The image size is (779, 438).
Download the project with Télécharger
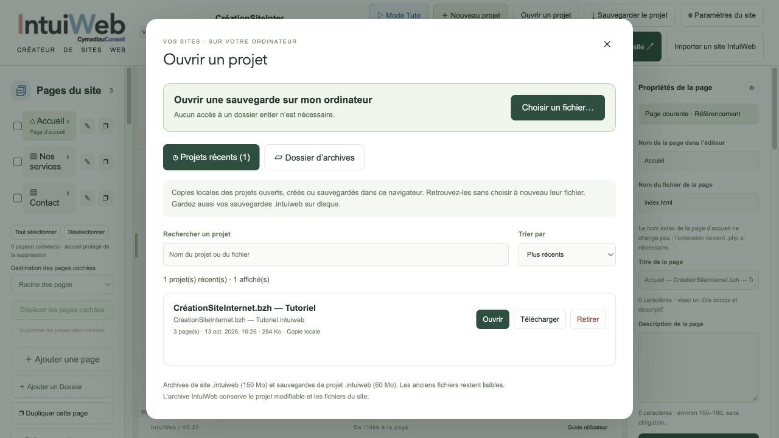tap(540, 319)
